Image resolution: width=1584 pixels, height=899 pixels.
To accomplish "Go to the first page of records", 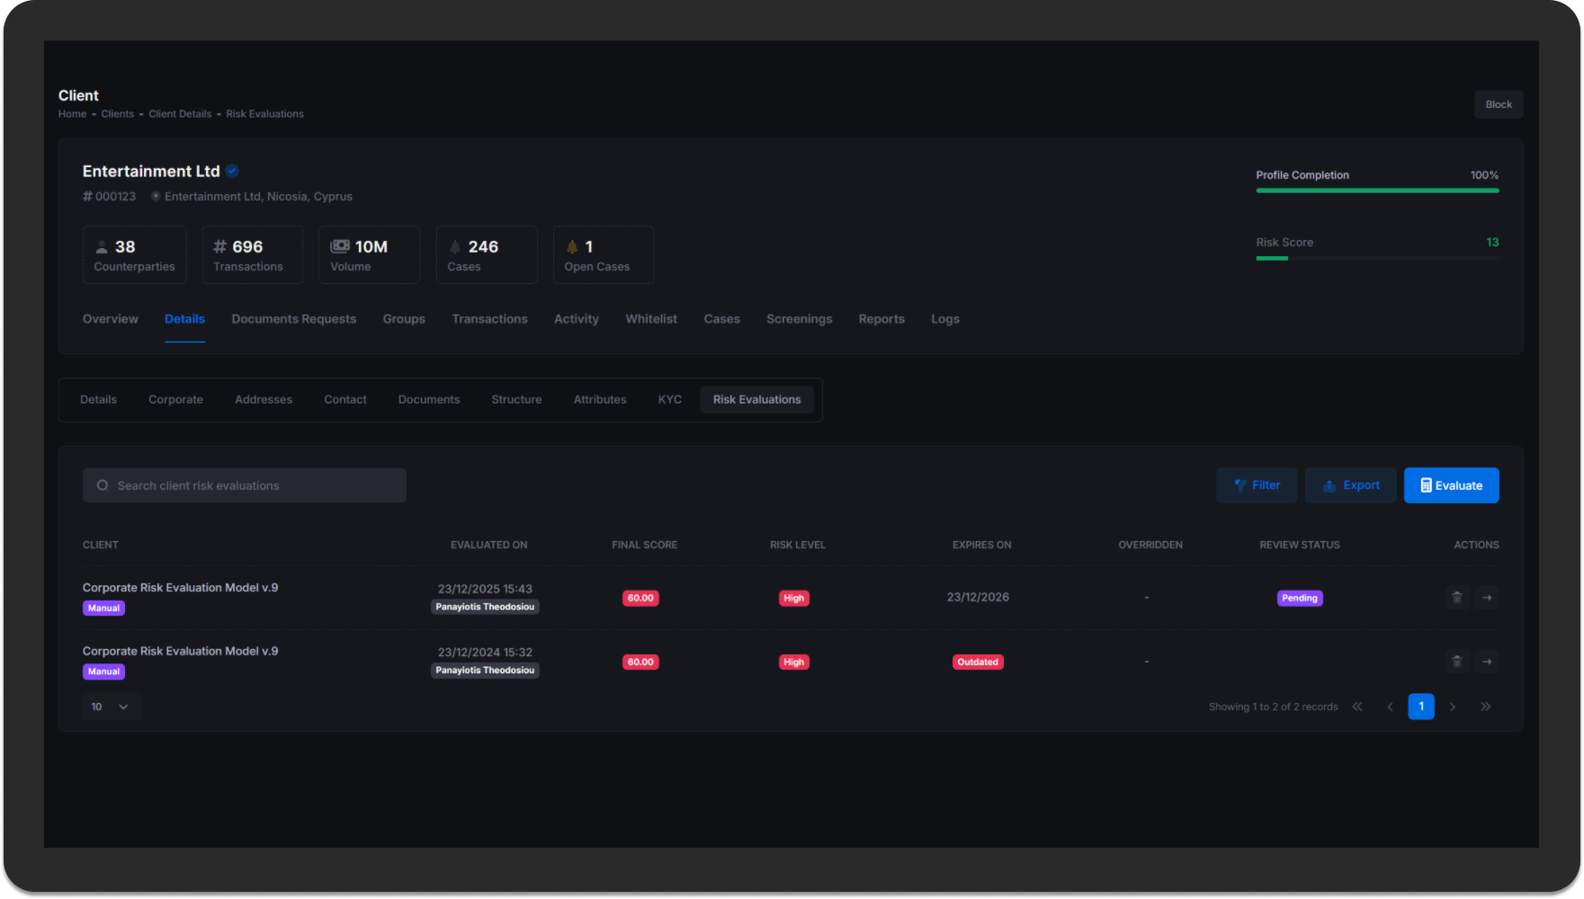I will tap(1357, 707).
